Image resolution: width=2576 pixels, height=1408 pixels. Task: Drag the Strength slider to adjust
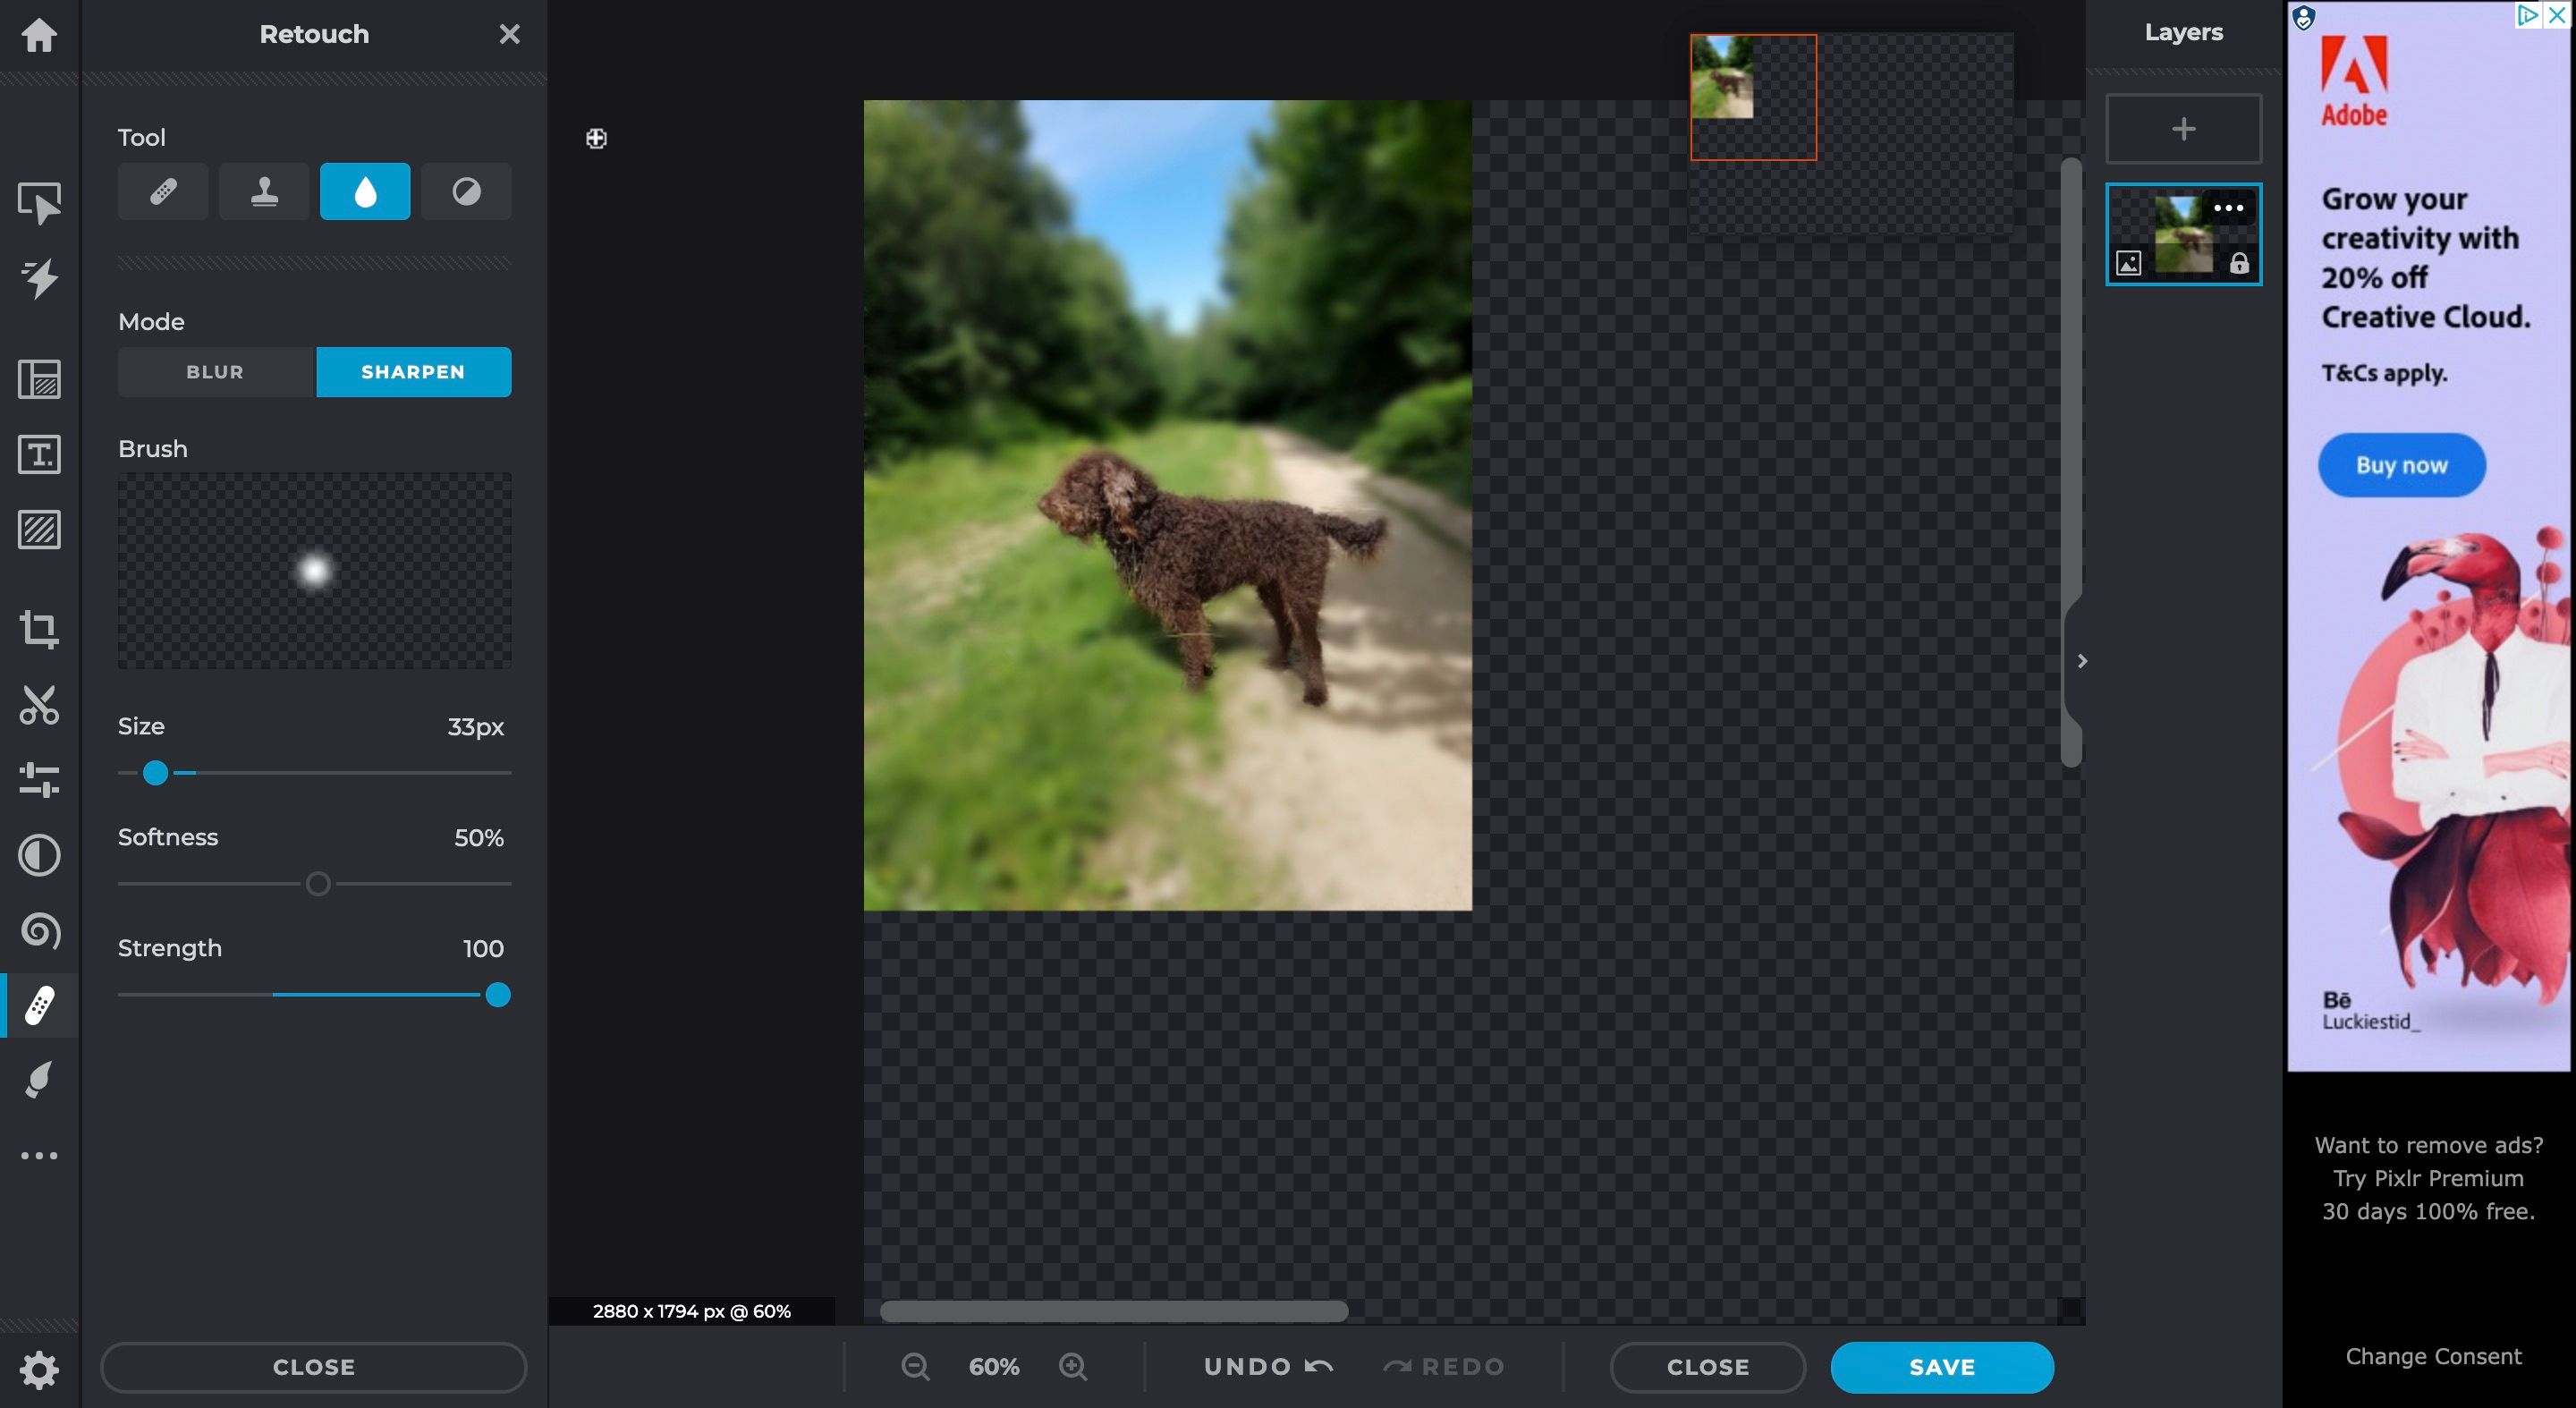tap(497, 994)
